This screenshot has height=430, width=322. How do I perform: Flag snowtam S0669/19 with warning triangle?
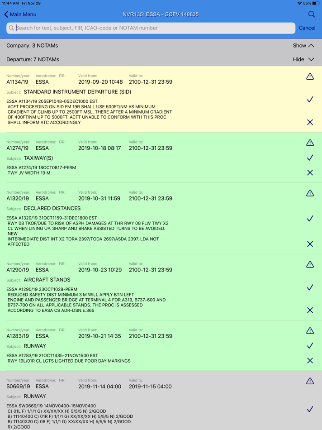pos(310,381)
